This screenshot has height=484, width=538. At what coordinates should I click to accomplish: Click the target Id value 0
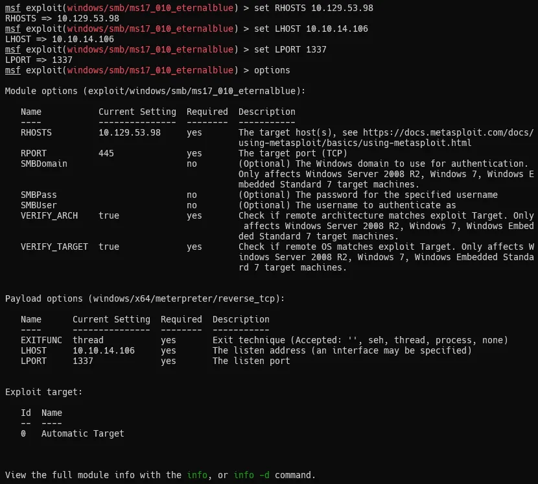click(x=23, y=433)
